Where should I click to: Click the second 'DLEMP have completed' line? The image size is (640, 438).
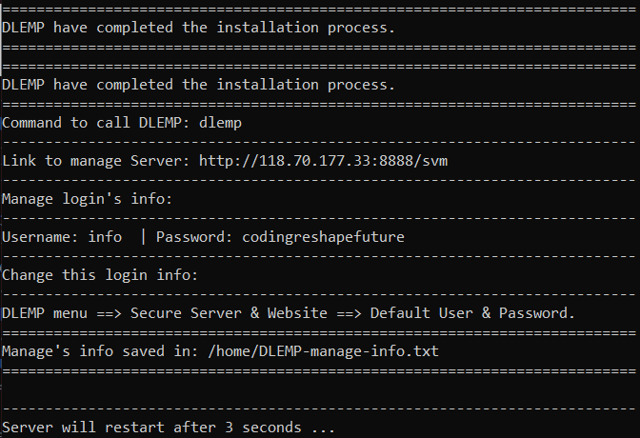(198, 85)
